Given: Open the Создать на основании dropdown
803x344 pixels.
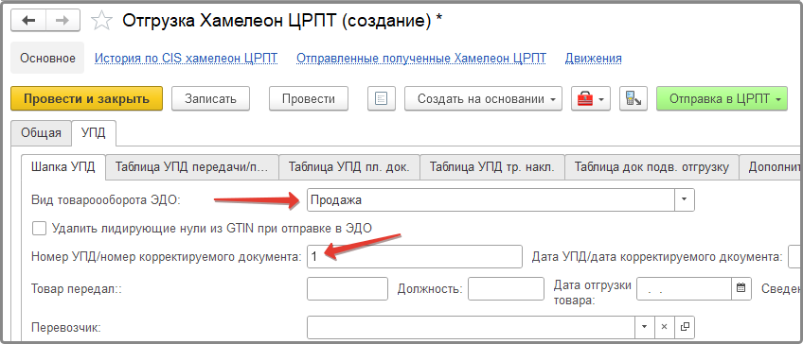Looking at the screenshot, I should (484, 98).
